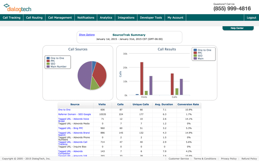Click the green SEO pie slice

(x=94, y=85)
